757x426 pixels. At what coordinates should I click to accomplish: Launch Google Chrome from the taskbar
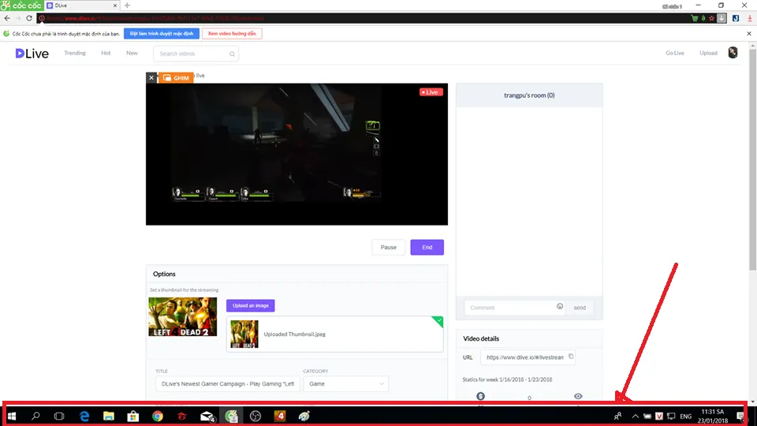tap(158, 416)
